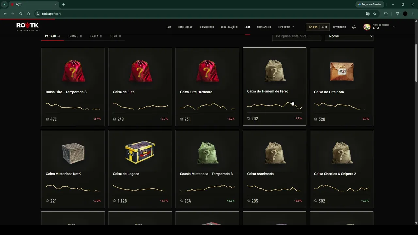Bookmark this page with the star icon

pos(375,14)
